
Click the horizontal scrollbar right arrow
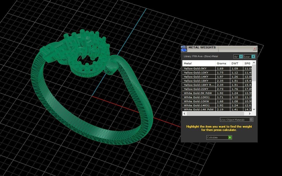(250, 113)
